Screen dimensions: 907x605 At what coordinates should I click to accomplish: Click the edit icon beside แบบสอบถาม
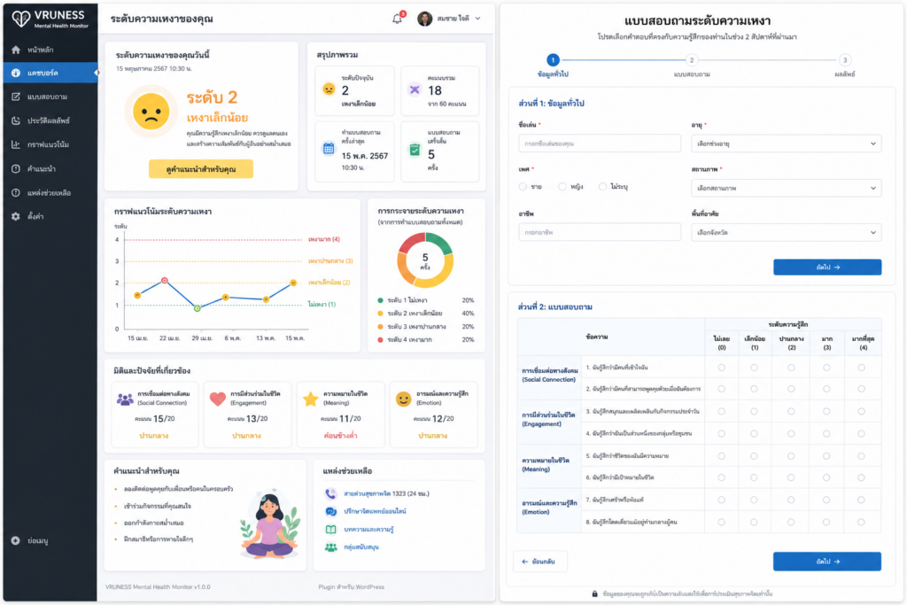16,97
